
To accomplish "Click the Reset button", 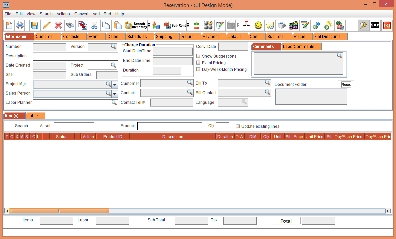I will (346, 85).
